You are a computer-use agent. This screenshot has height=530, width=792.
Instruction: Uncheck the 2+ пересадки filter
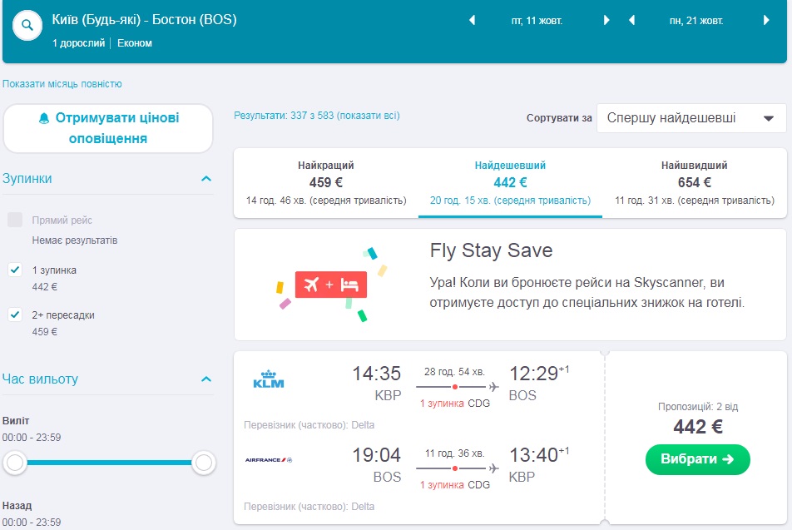15,315
